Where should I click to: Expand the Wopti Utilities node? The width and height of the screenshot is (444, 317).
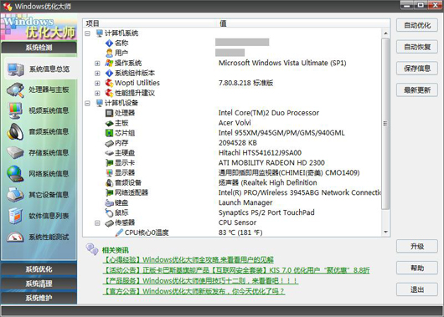[97, 83]
